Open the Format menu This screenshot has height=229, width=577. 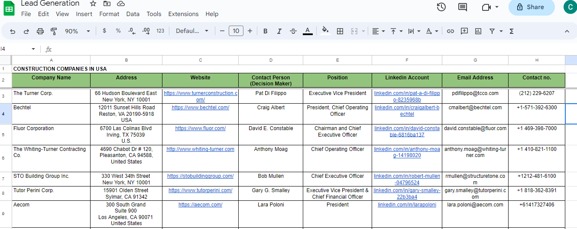pos(109,14)
